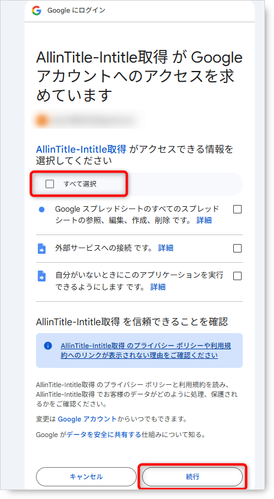Open 詳細 for 外部サービスへの接続
Screen dimensions: 274x499
pyautogui.click(x=165, y=248)
